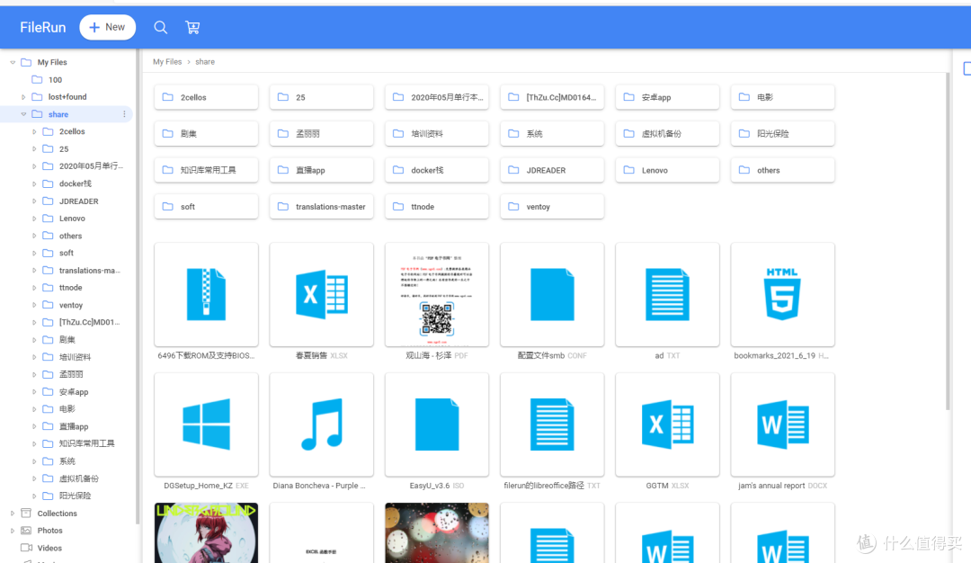Viewport: 971px width, 563px height.
Task: Collapse the My Files tree node
Action: [13, 63]
